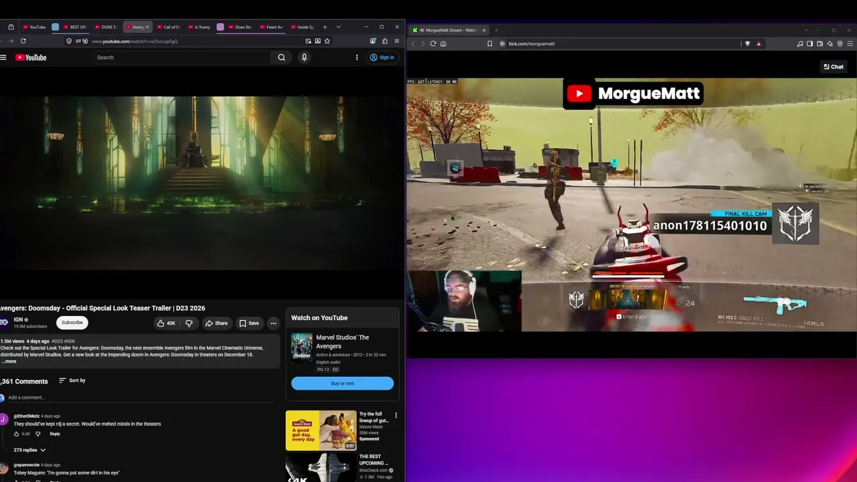Click the YouTube logo to go home
The height and width of the screenshot is (482, 857).
click(x=31, y=58)
